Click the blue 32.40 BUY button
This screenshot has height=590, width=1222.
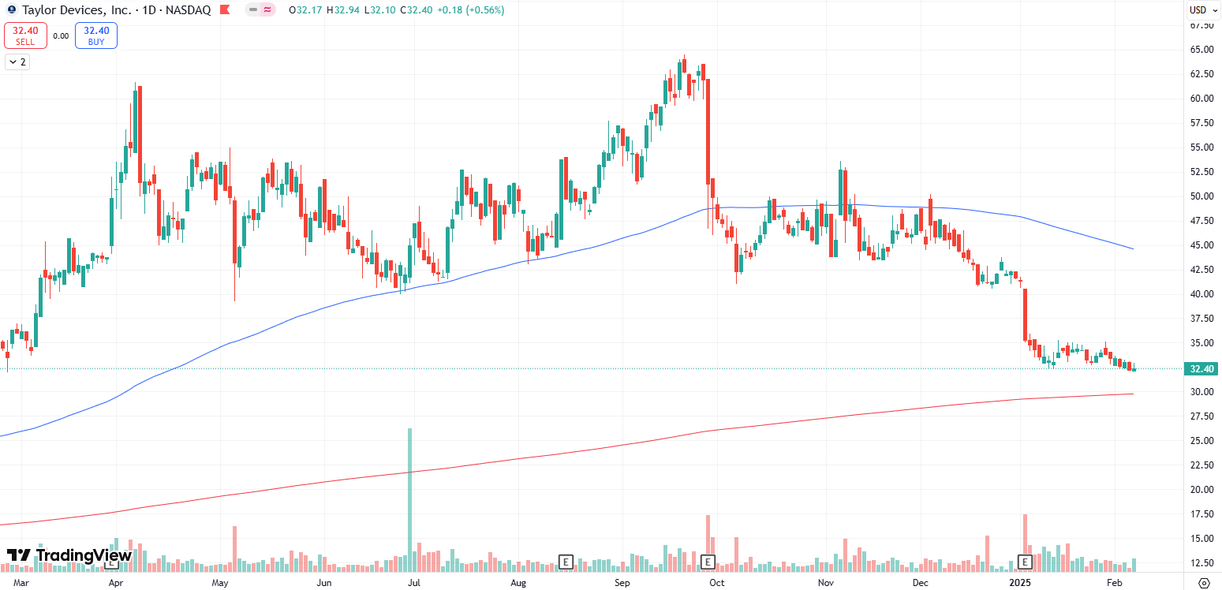[96, 35]
